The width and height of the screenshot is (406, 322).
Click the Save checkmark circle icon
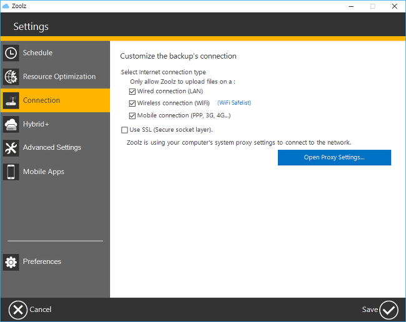pyautogui.click(x=389, y=310)
